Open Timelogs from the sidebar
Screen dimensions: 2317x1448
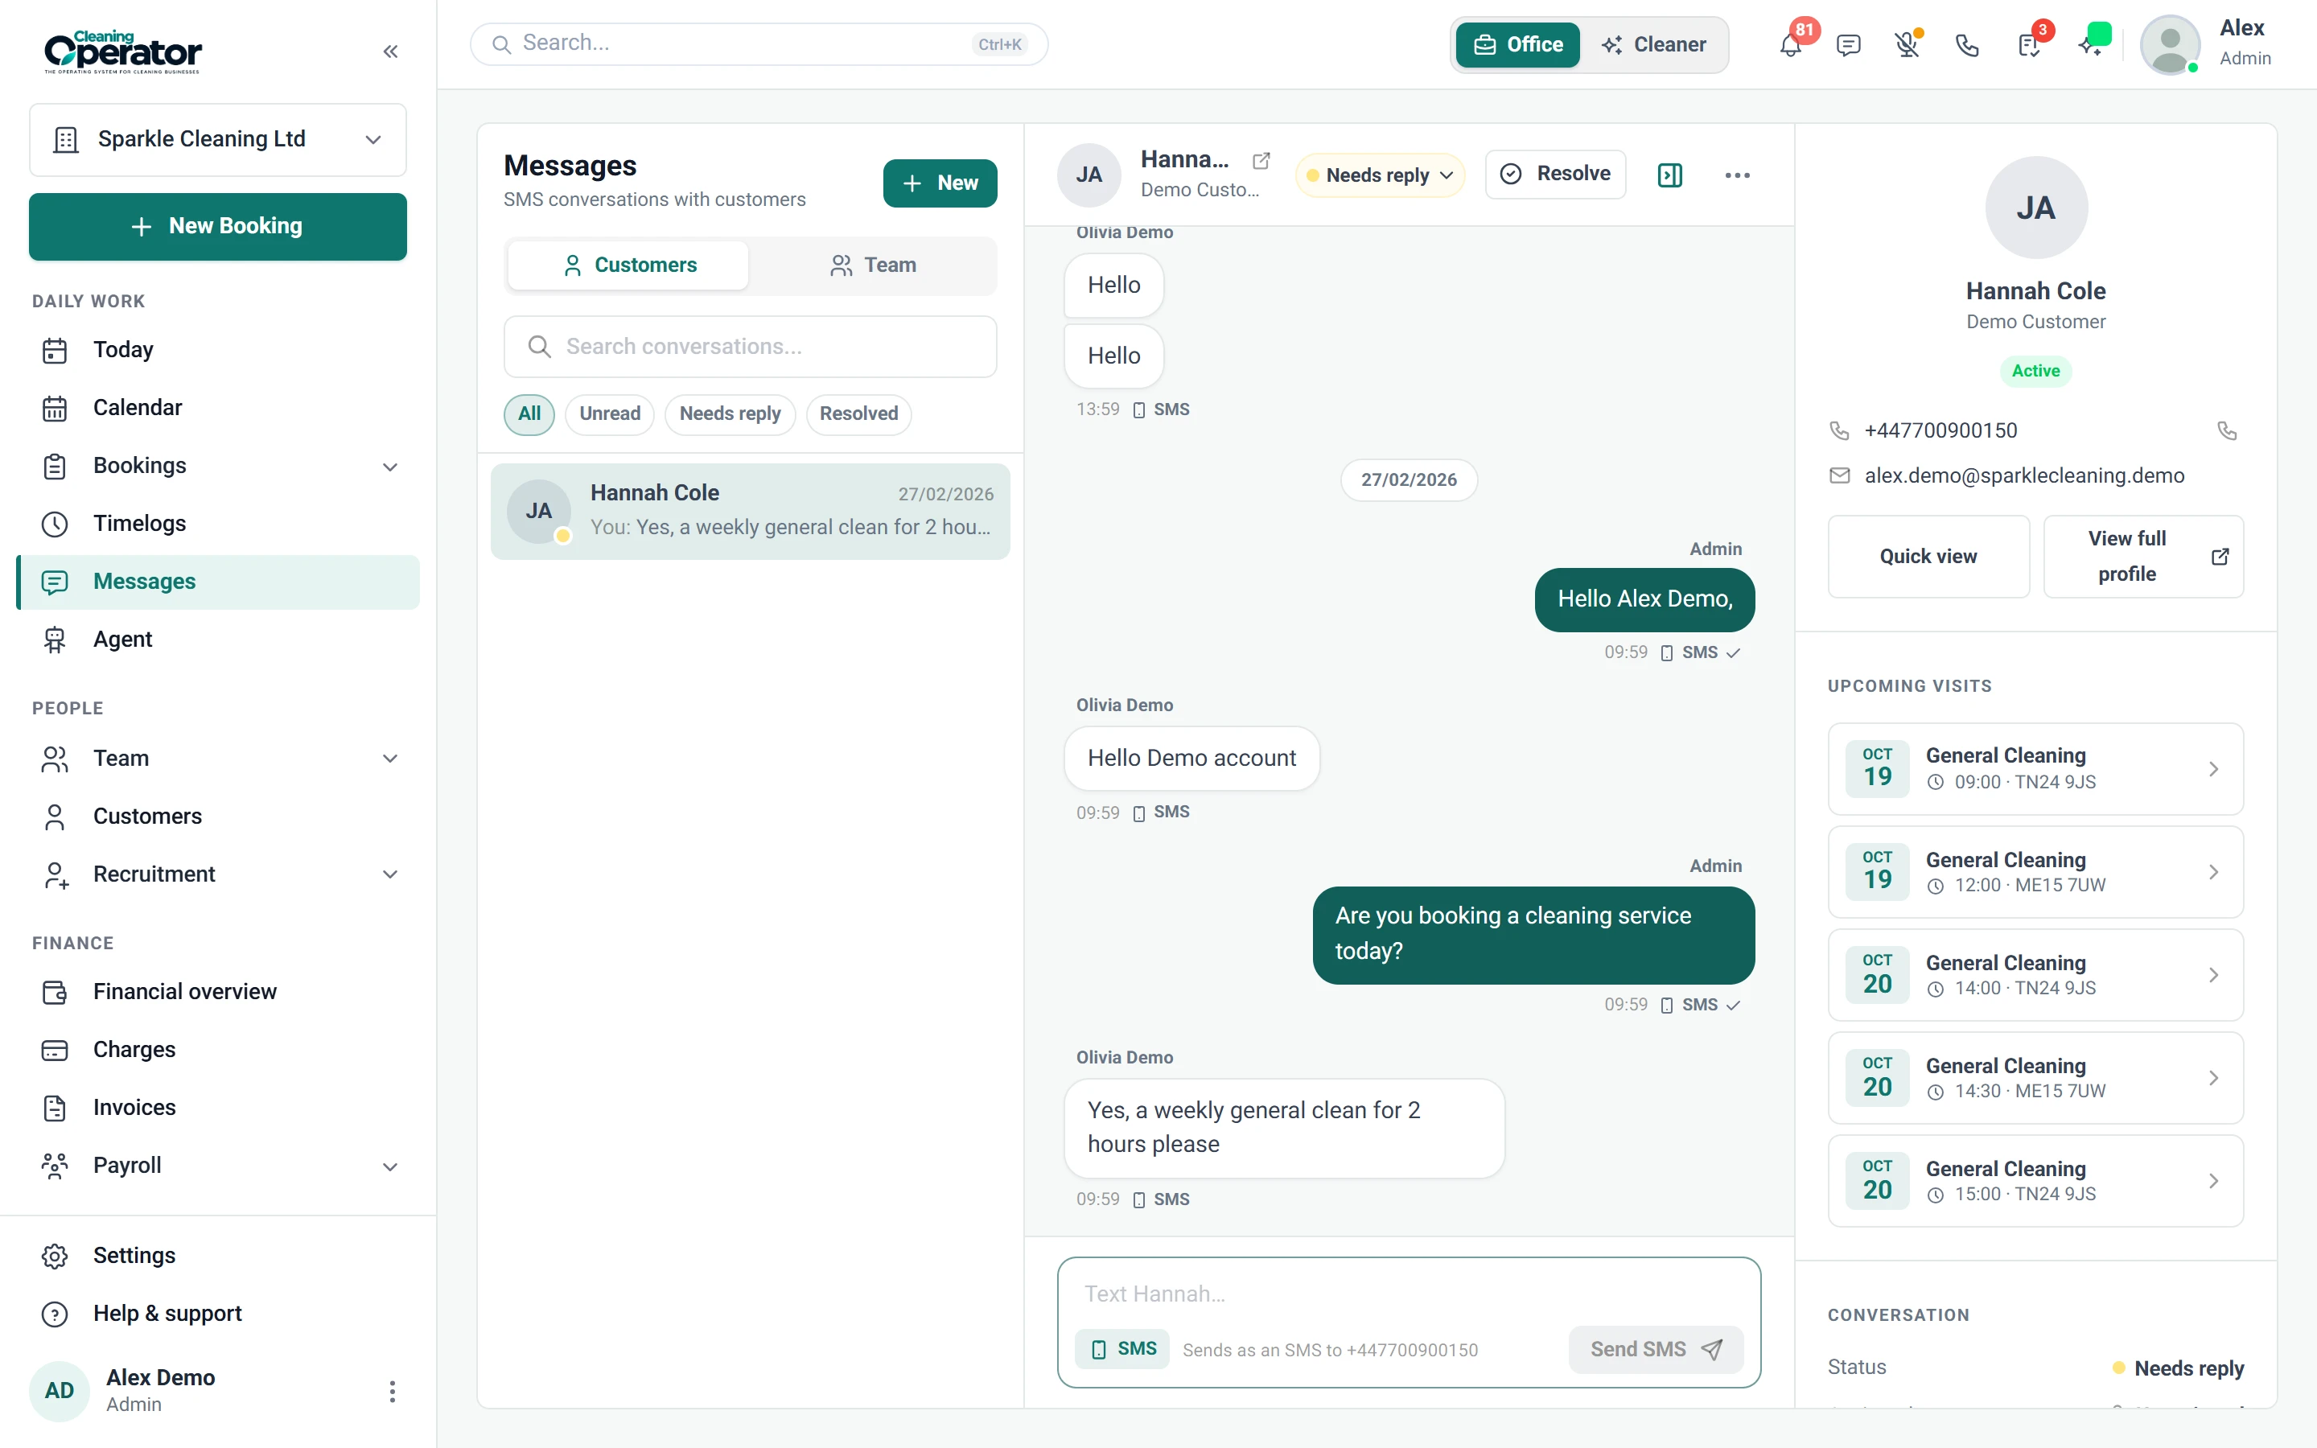(218, 524)
